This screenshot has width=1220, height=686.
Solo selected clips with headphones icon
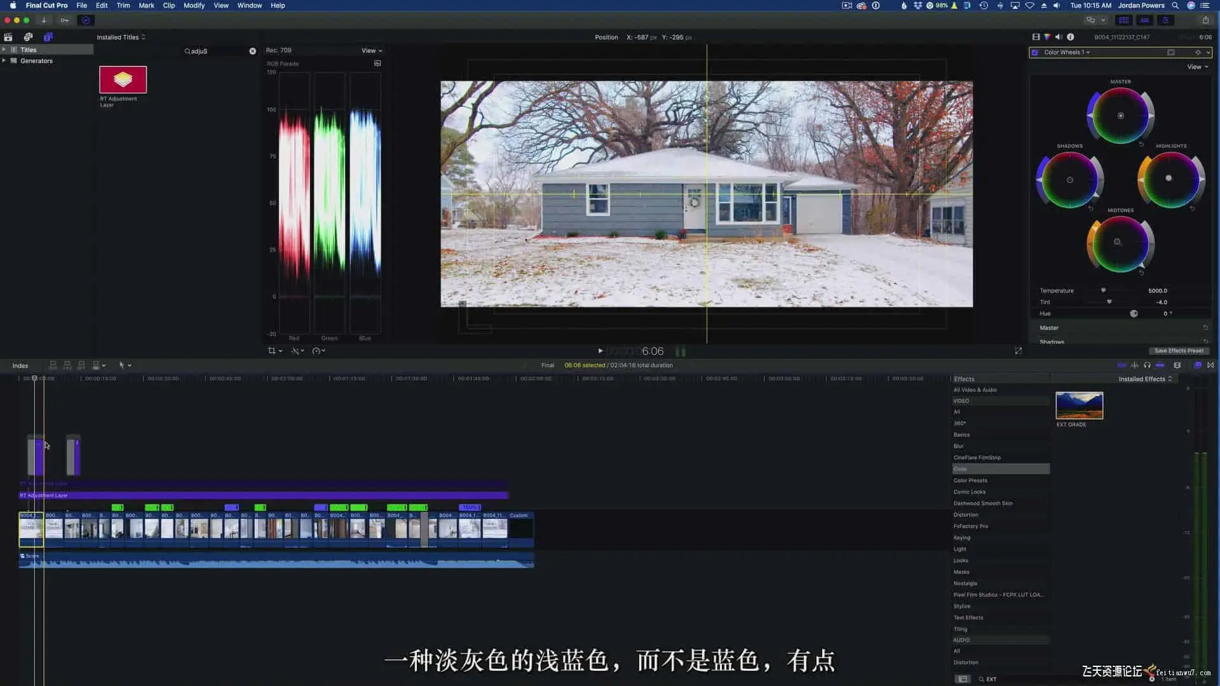pos(1147,365)
